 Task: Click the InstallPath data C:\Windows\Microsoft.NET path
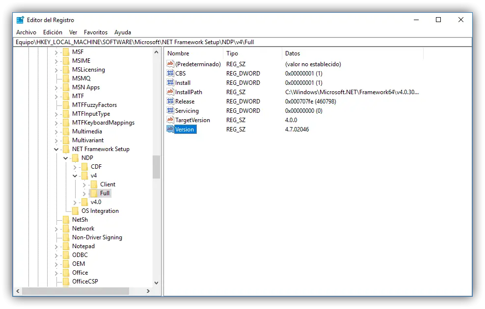(x=352, y=92)
